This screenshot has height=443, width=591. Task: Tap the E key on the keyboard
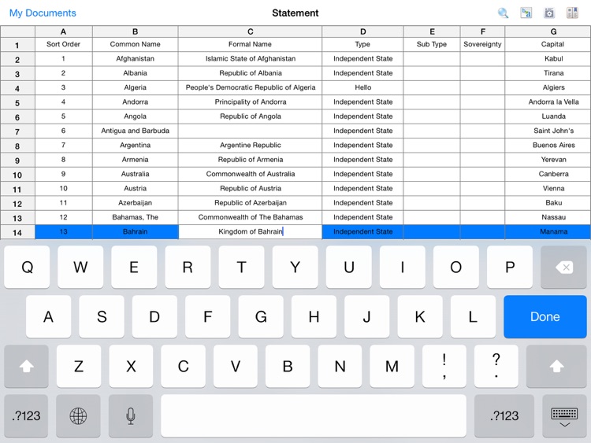pyautogui.click(x=134, y=268)
